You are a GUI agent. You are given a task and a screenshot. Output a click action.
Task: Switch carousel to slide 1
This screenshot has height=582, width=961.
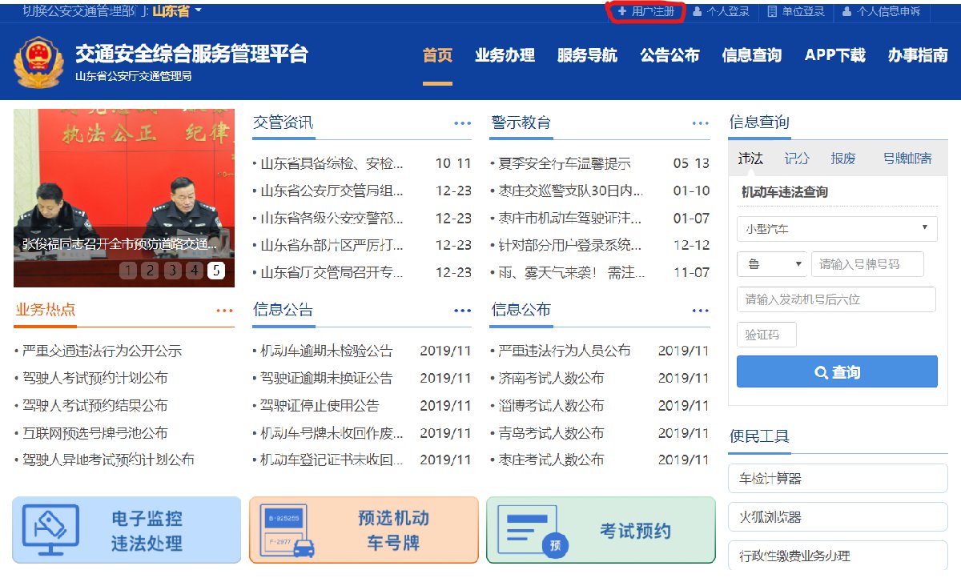point(127,271)
